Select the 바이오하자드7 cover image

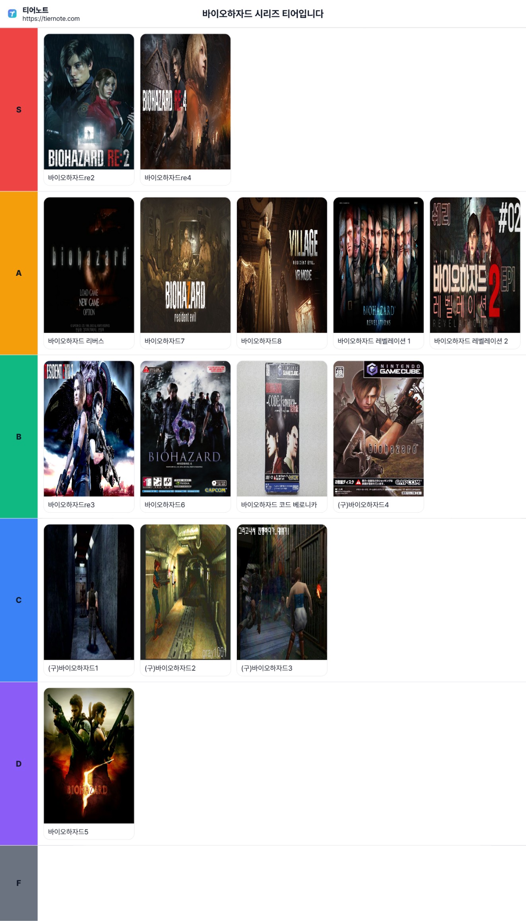pyautogui.click(x=185, y=265)
